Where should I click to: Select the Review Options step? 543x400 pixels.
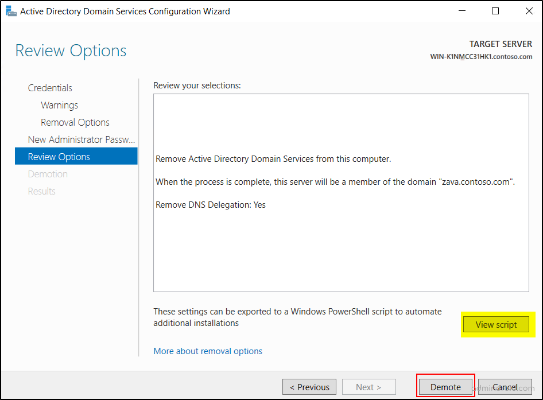[59, 156]
